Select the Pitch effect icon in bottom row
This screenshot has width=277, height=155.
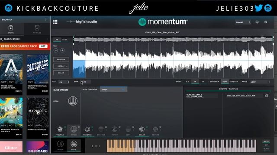point(74,129)
